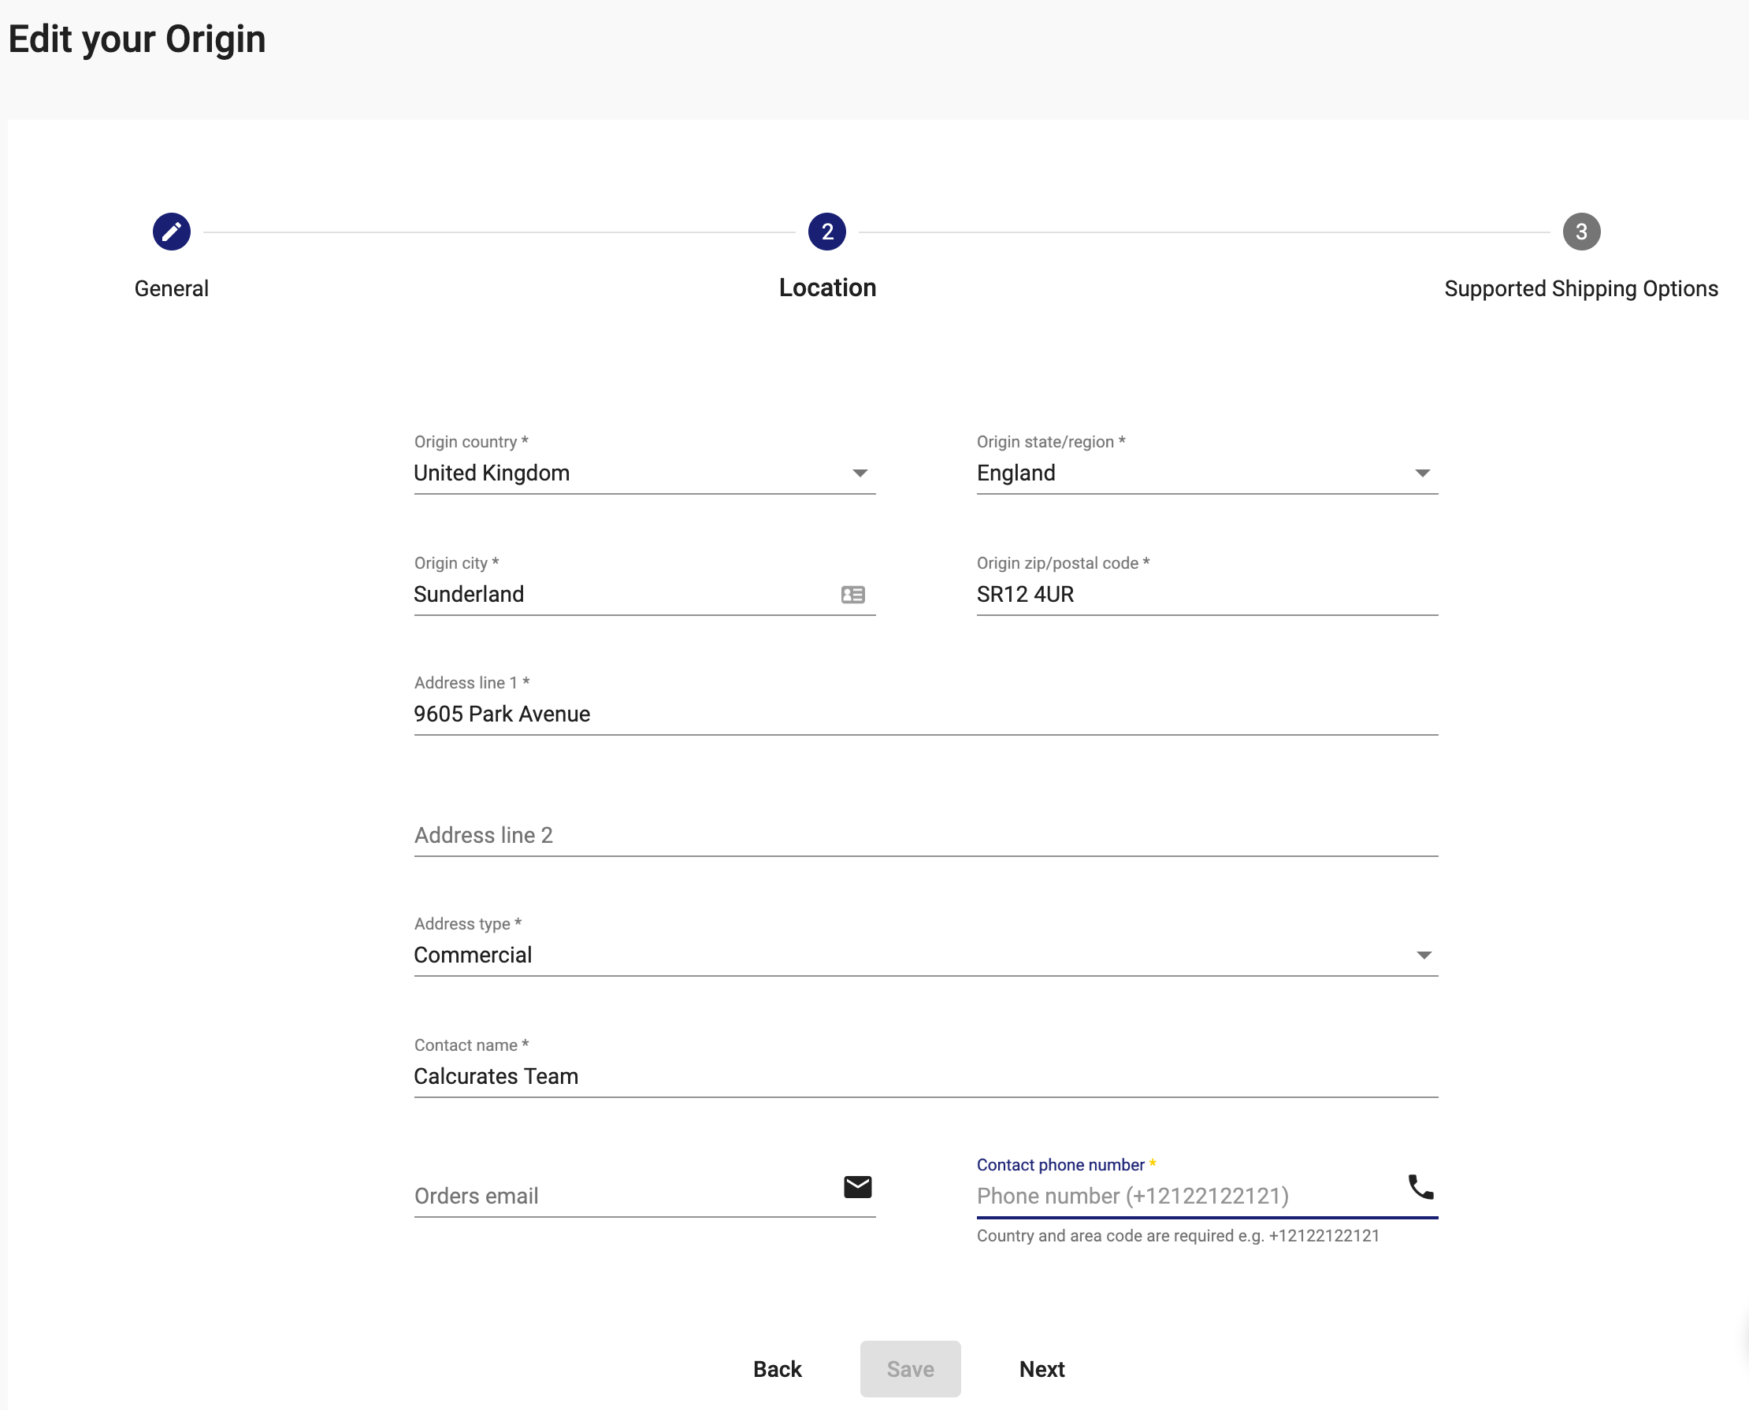Click the empty Address line 2 field
1749x1410 pixels.
[926, 835]
